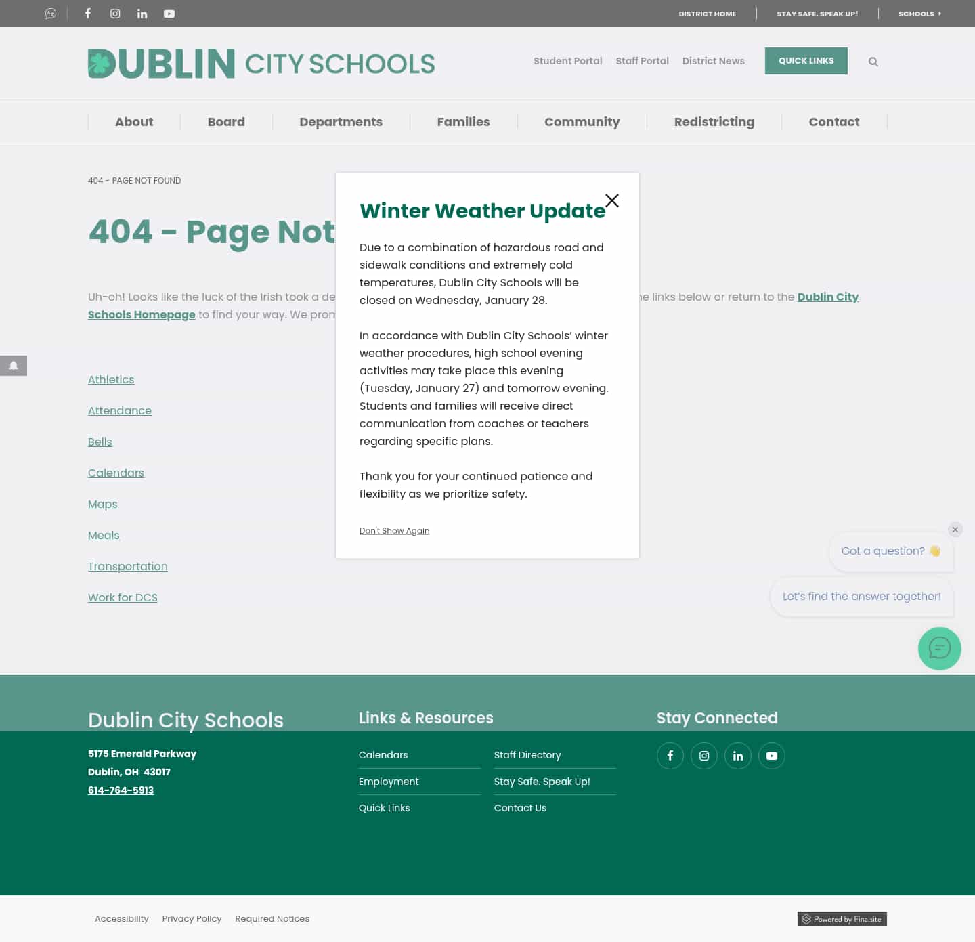Open Facebook under Stay Connected
Screen dimensions: 975x942
tap(670, 755)
